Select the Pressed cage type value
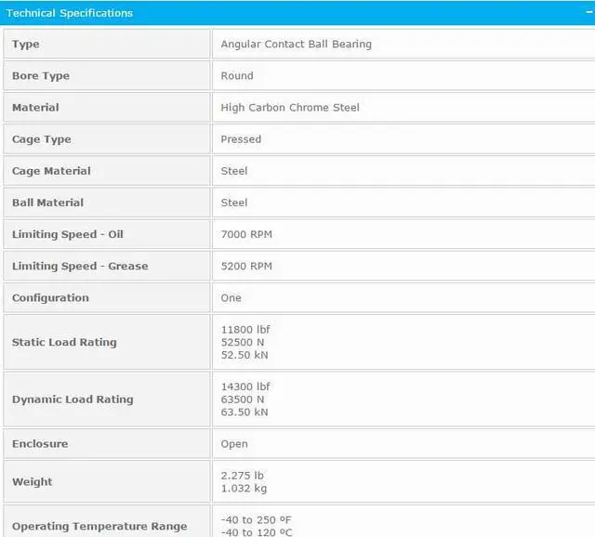This screenshot has width=595, height=537. click(241, 139)
